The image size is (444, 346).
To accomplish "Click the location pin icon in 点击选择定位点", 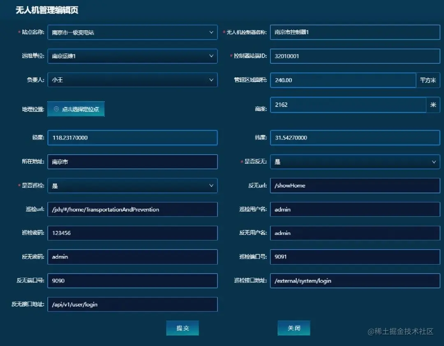I will (56, 109).
